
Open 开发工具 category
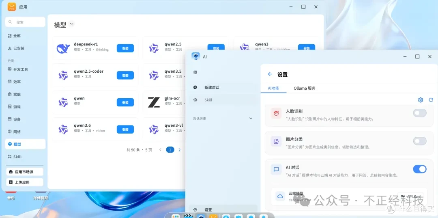pyautogui.click(x=25, y=69)
